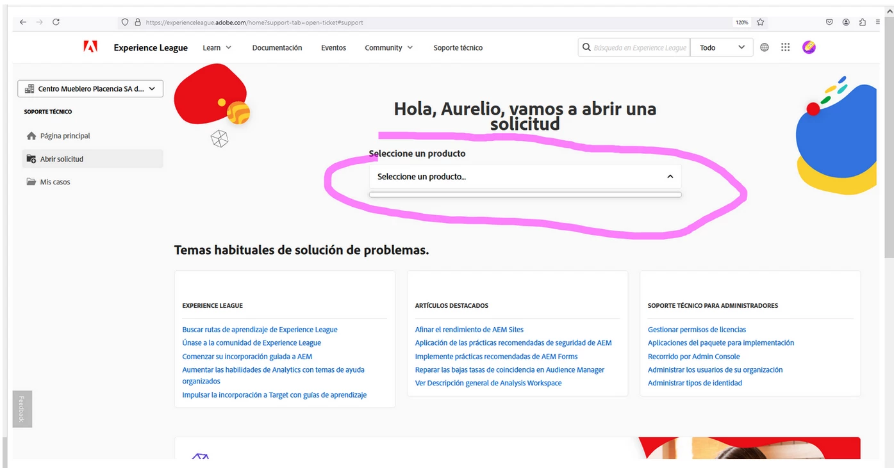This screenshot has width=894, height=468.
Task: Expand the Learn menu
Action: point(217,47)
